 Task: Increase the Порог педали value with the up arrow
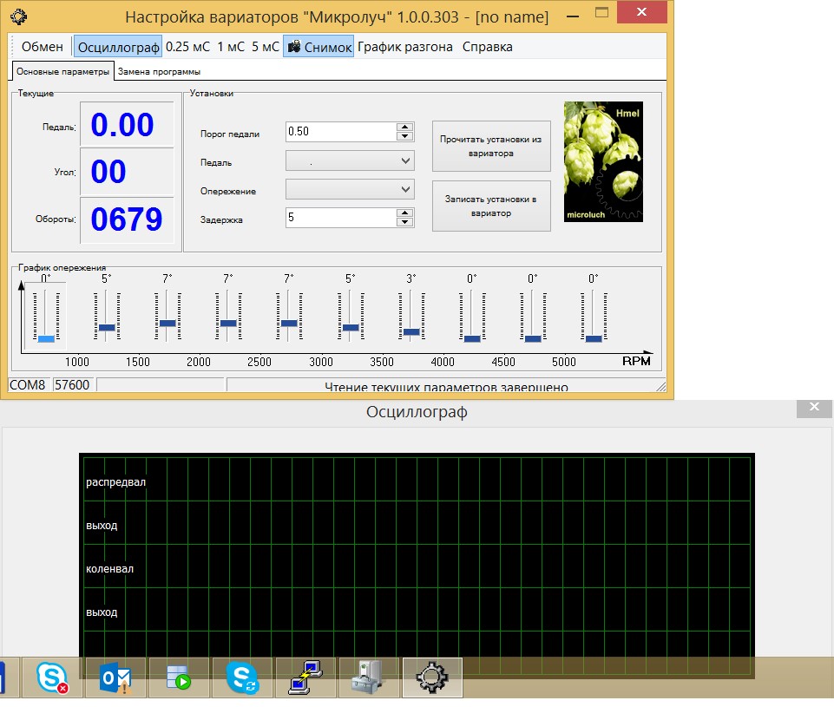pos(404,127)
